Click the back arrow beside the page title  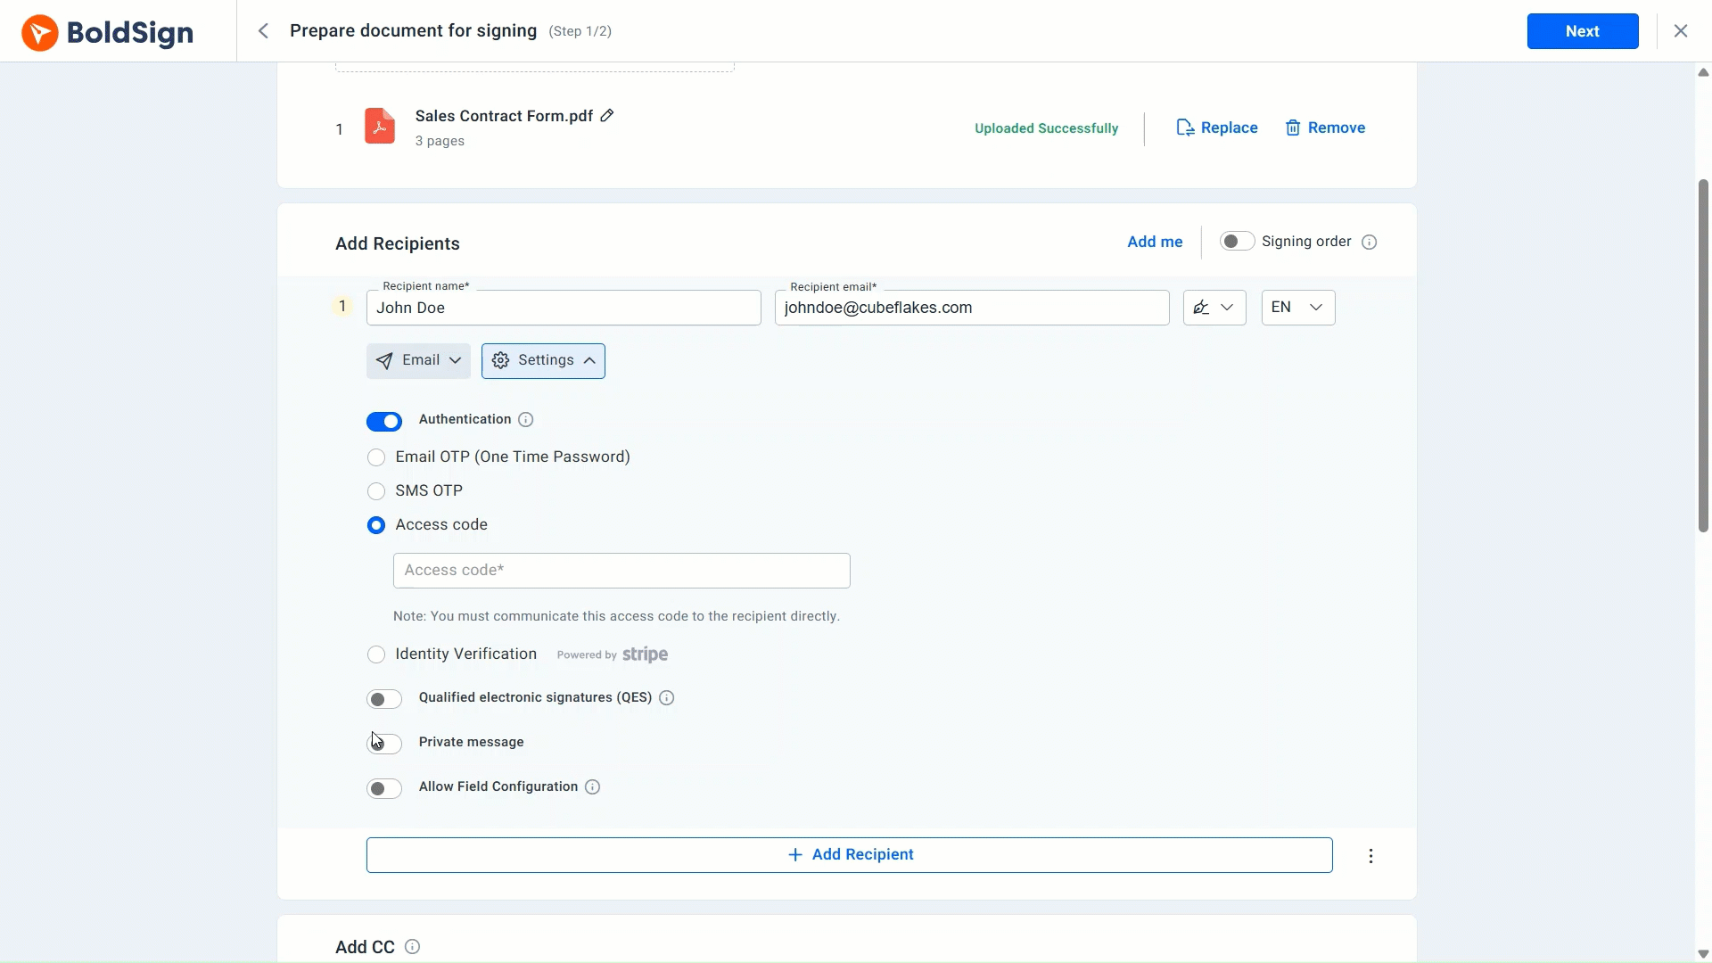point(263,31)
